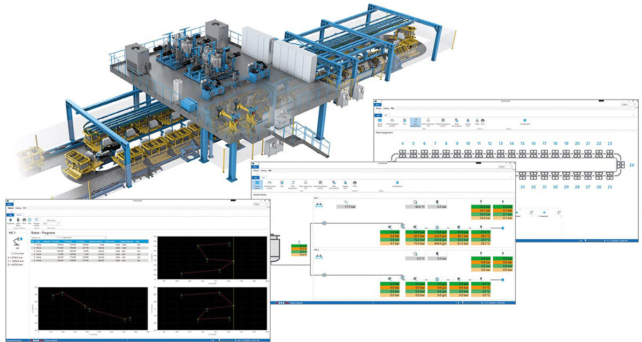Enable the Online Mode checkbox
The width and height of the screenshot is (642, 342).
coord(13,254)
